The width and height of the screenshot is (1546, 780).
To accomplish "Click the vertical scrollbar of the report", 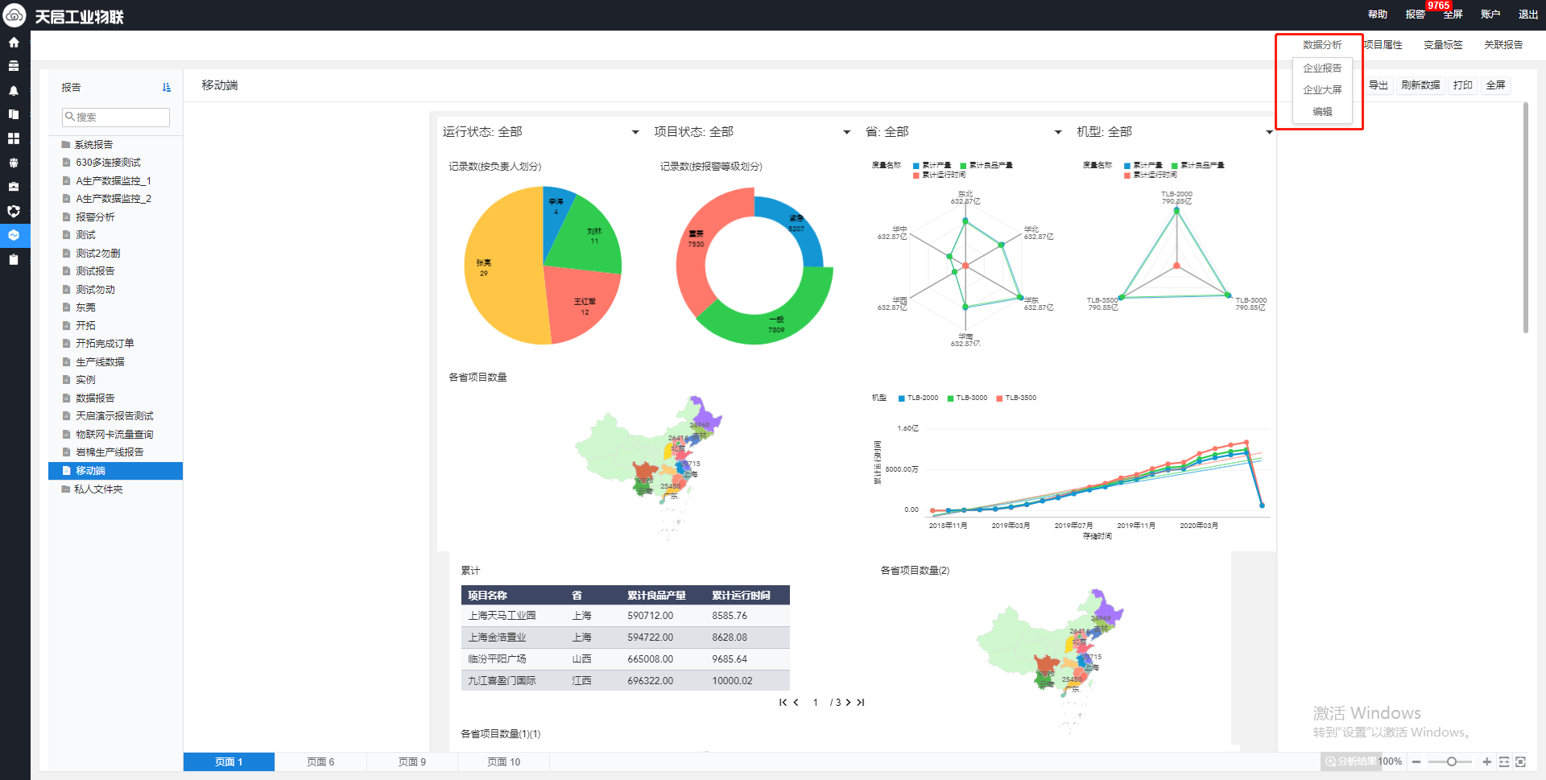I will coord(1525,217).
